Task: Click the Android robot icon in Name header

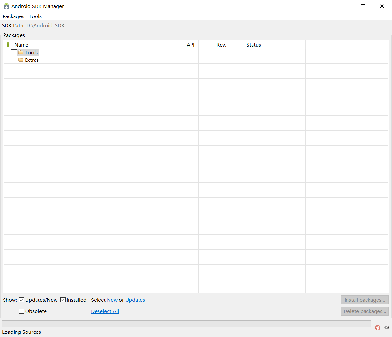Action: click(x=8, y=45)
